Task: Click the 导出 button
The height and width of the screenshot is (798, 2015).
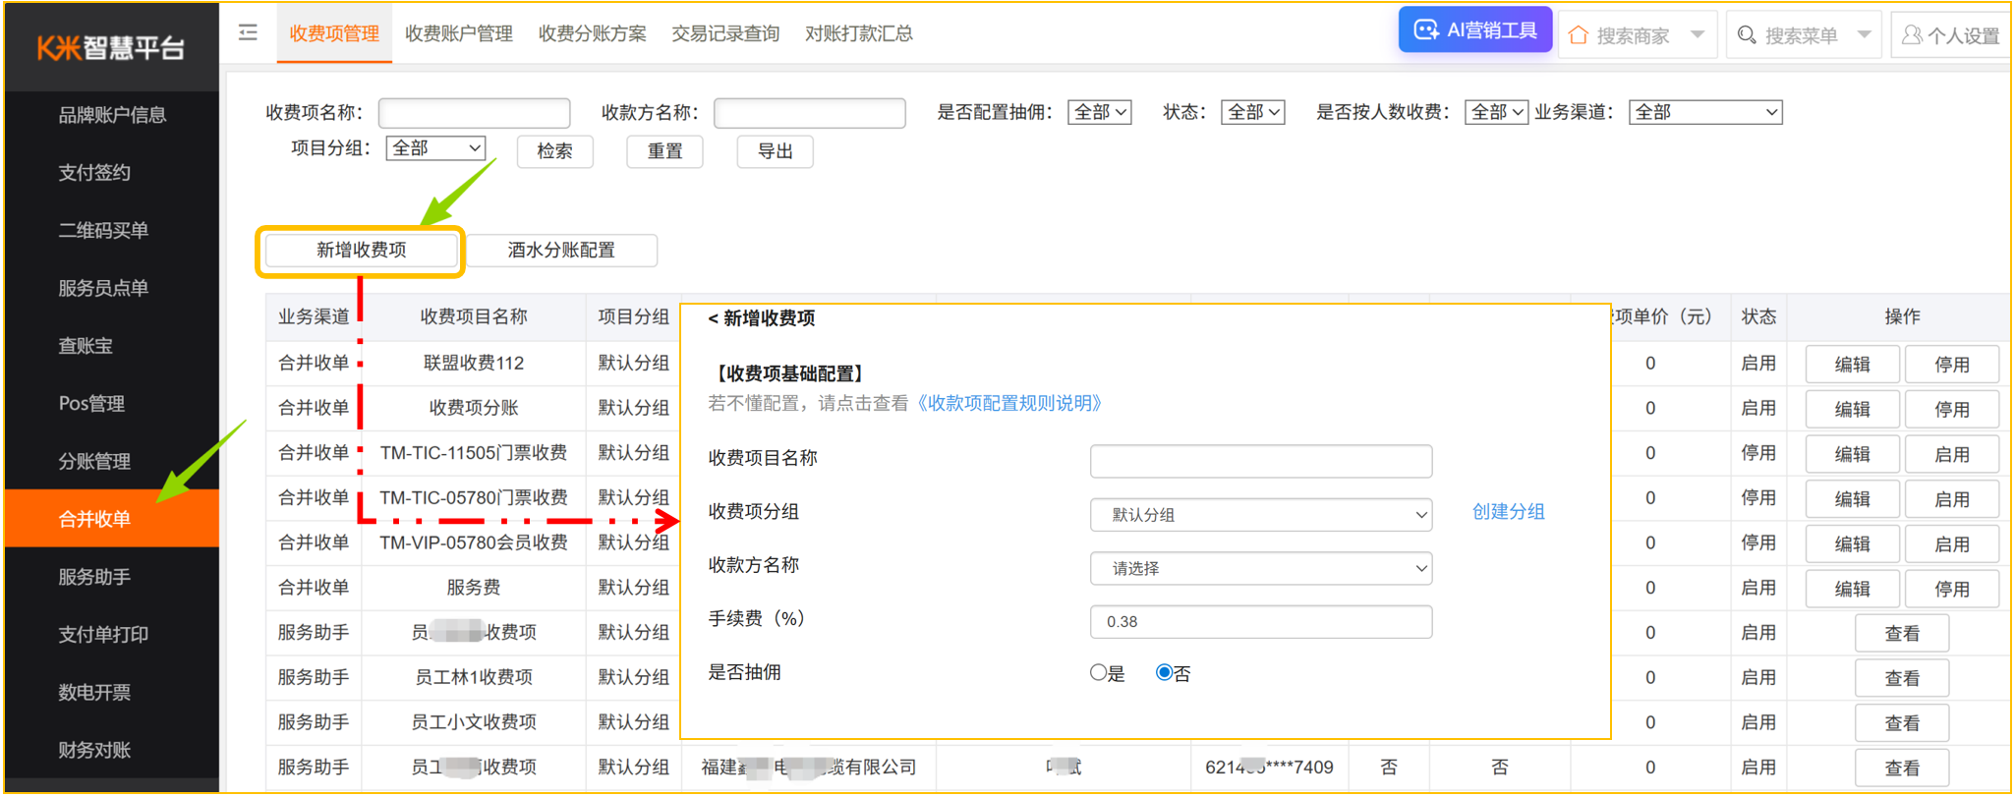Action: [775, 151]
